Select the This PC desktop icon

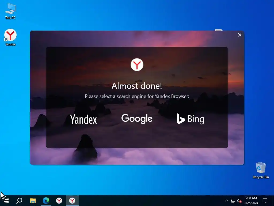click(x=10, y=11)
